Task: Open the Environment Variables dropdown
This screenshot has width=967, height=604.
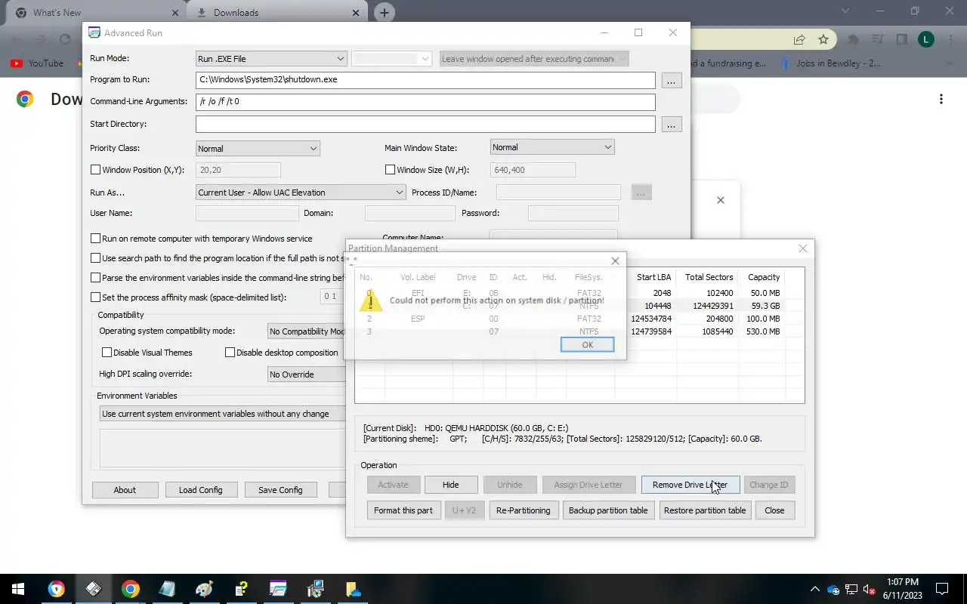Action: pos(223,414)
